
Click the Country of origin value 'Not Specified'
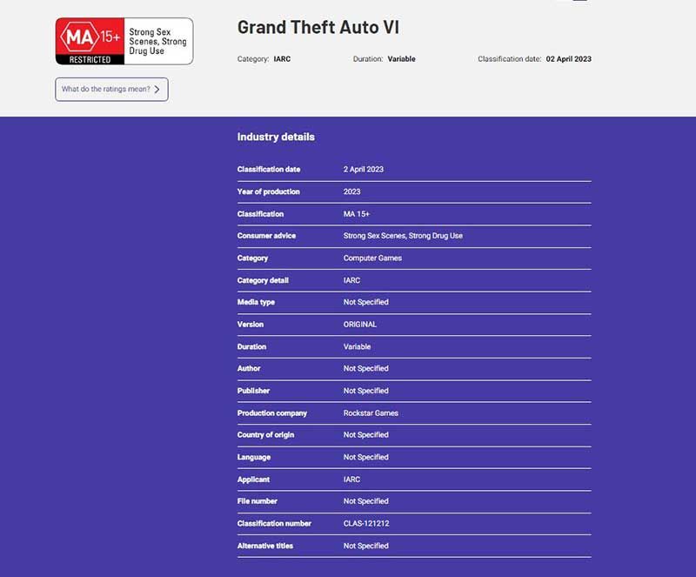365,434
